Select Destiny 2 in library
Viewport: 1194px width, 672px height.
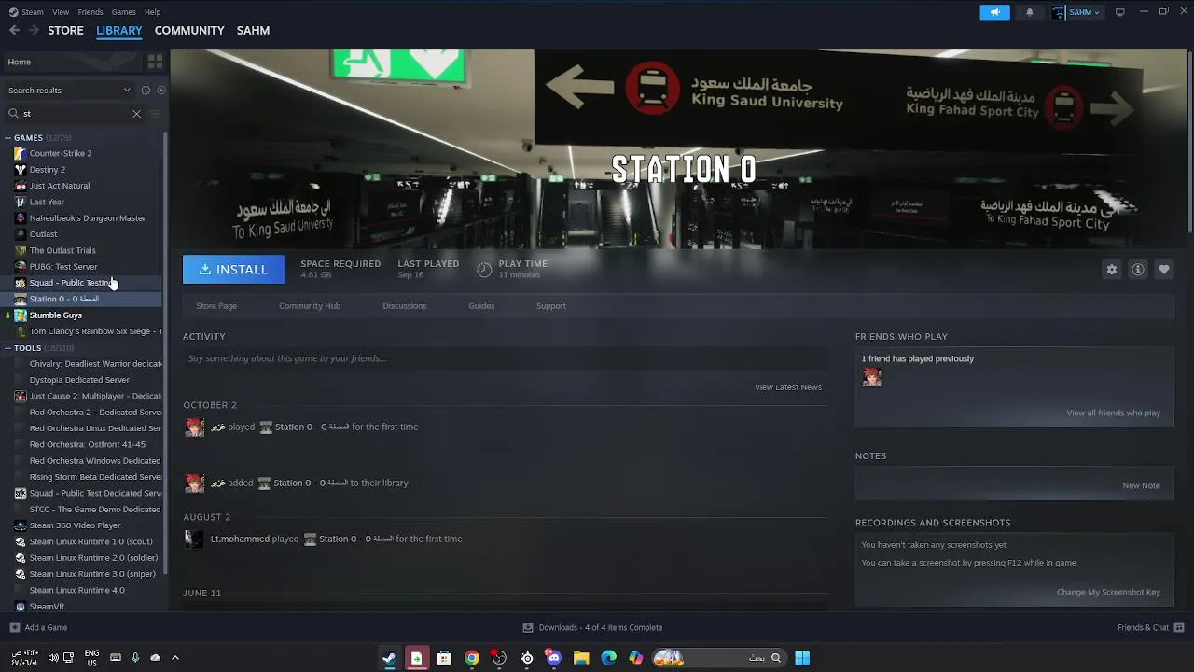(47, 170)
